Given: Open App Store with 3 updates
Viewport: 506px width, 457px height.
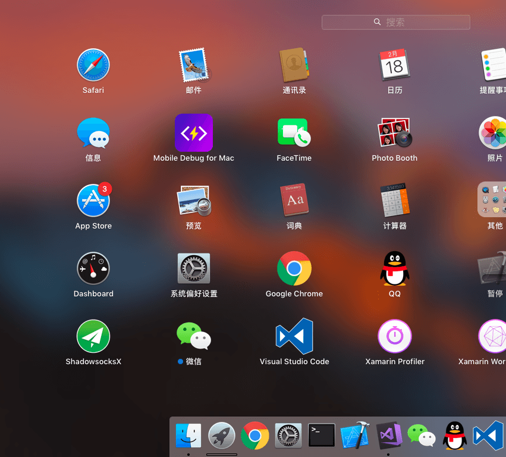Looking at the screenshot, I should click(93, 201).
